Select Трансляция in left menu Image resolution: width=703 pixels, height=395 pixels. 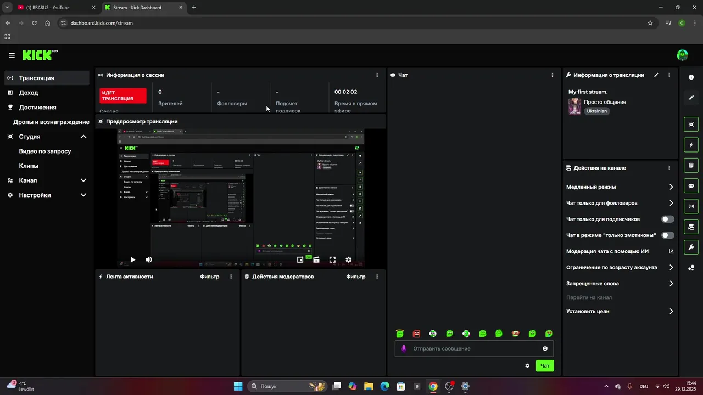[47, 78]
